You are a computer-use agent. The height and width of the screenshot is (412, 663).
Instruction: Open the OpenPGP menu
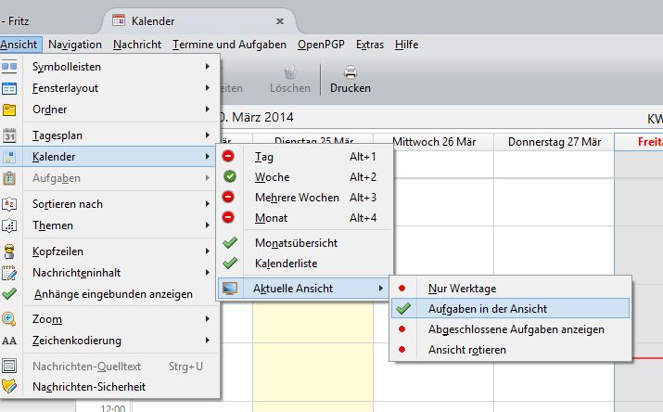click(321, 45)
